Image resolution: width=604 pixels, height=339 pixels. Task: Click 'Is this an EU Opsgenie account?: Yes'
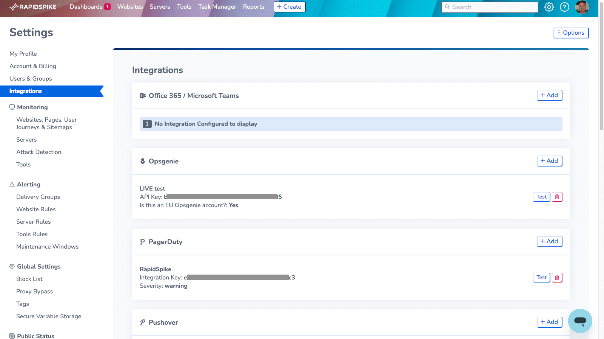click(189, 205)
